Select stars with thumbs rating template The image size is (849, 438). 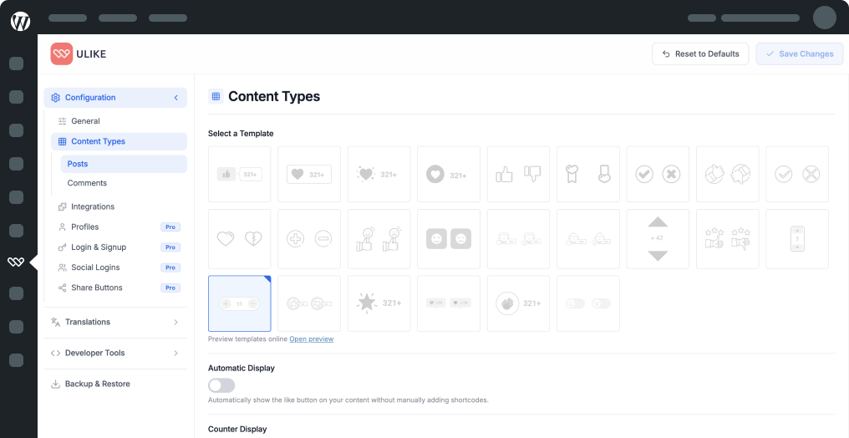pos(728,239)
